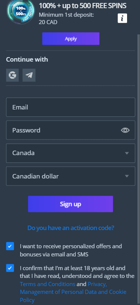Screen dimensions: 140x305
Task: Show password using the eye icon
Action: tap(125, 130)
